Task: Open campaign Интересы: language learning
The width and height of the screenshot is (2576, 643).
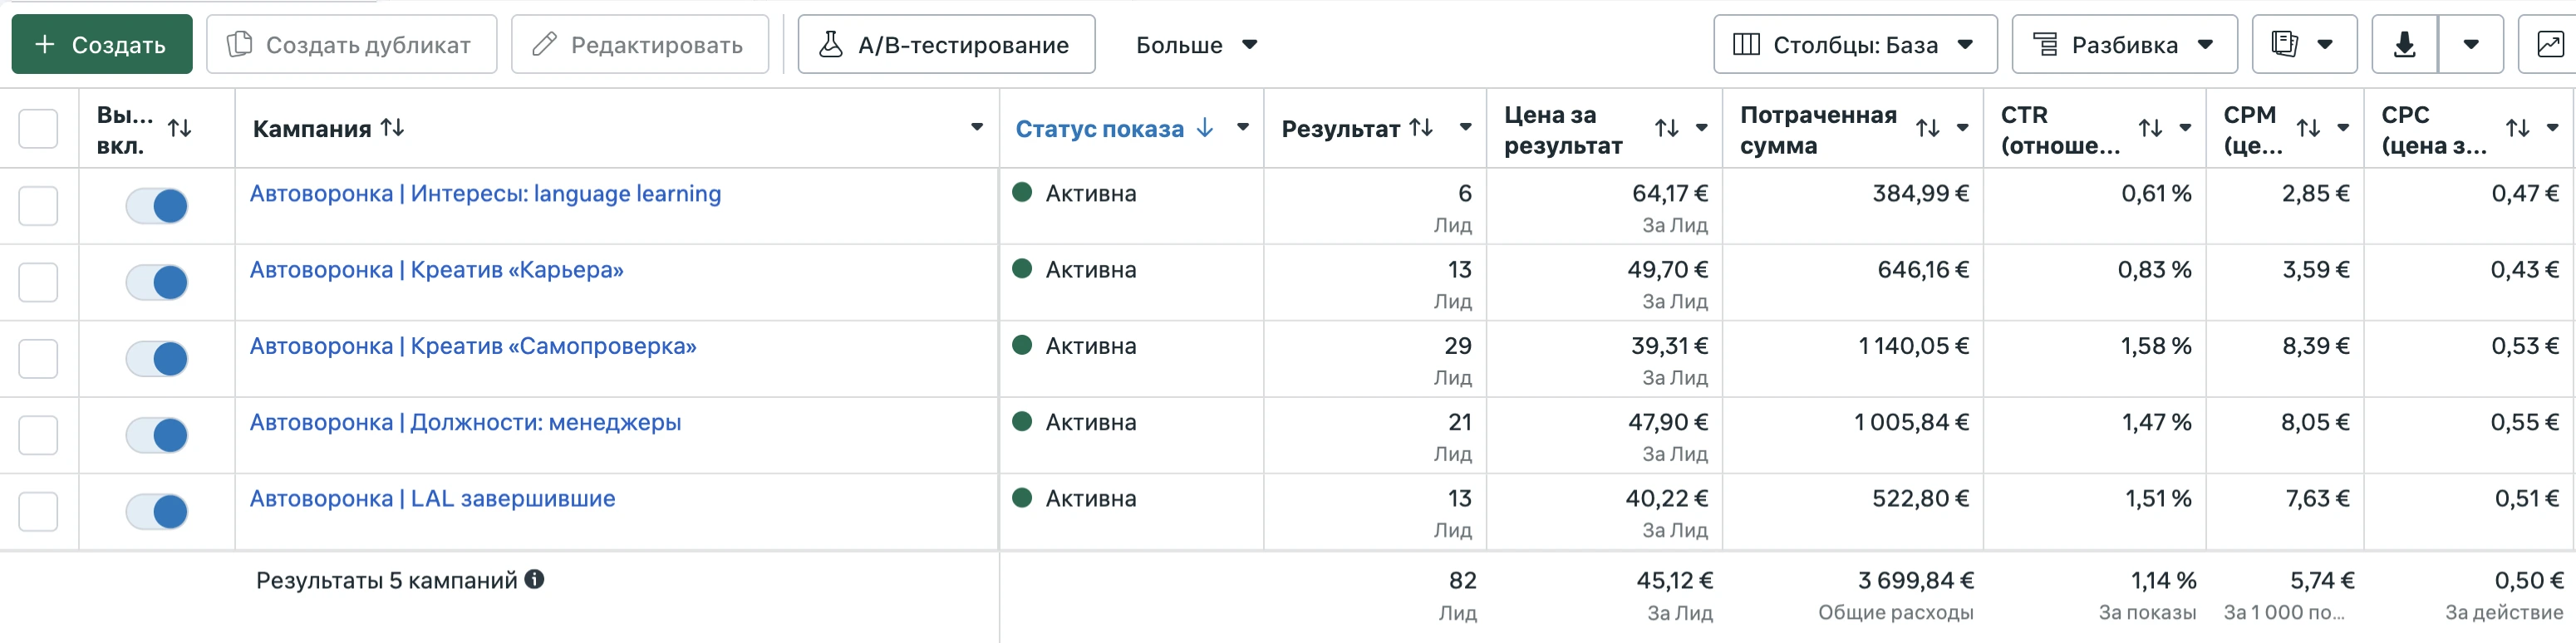Action: (x=485, y=193)
